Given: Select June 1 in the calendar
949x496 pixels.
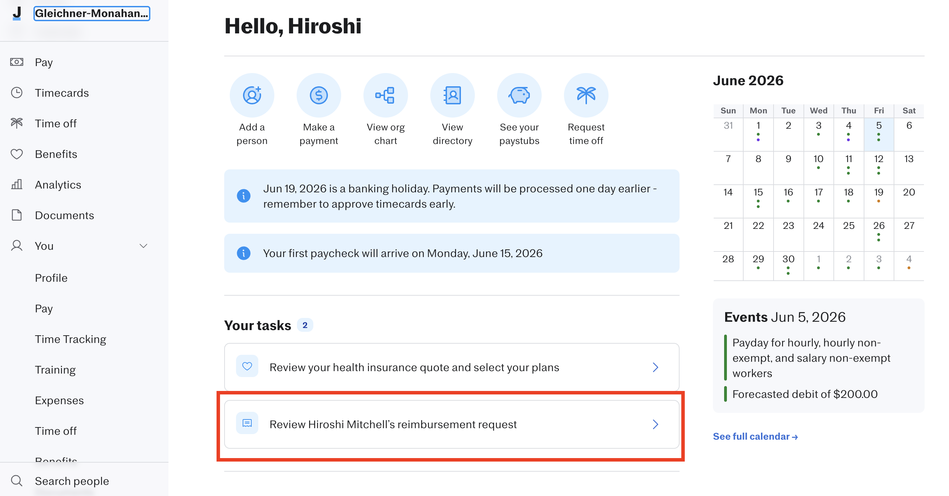Looking at the screenshot, I should click(758, 134).
